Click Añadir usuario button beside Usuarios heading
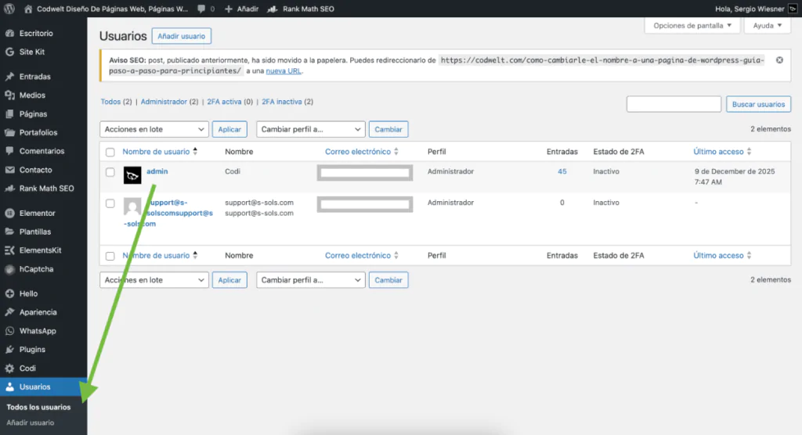Screen dimensions: 802x435 181,36
